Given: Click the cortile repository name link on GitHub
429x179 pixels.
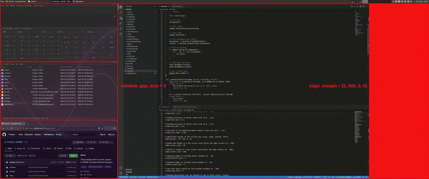Looking at the screenshot, I should click(x=19, y=142).
